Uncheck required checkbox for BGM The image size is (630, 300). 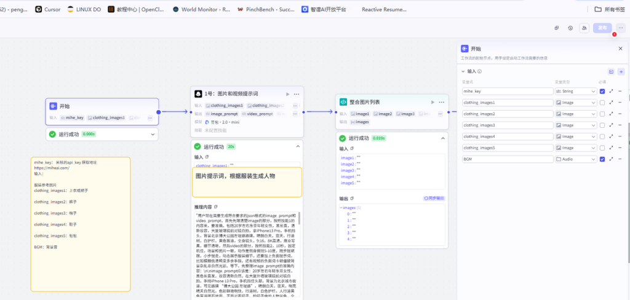[602, 159]
